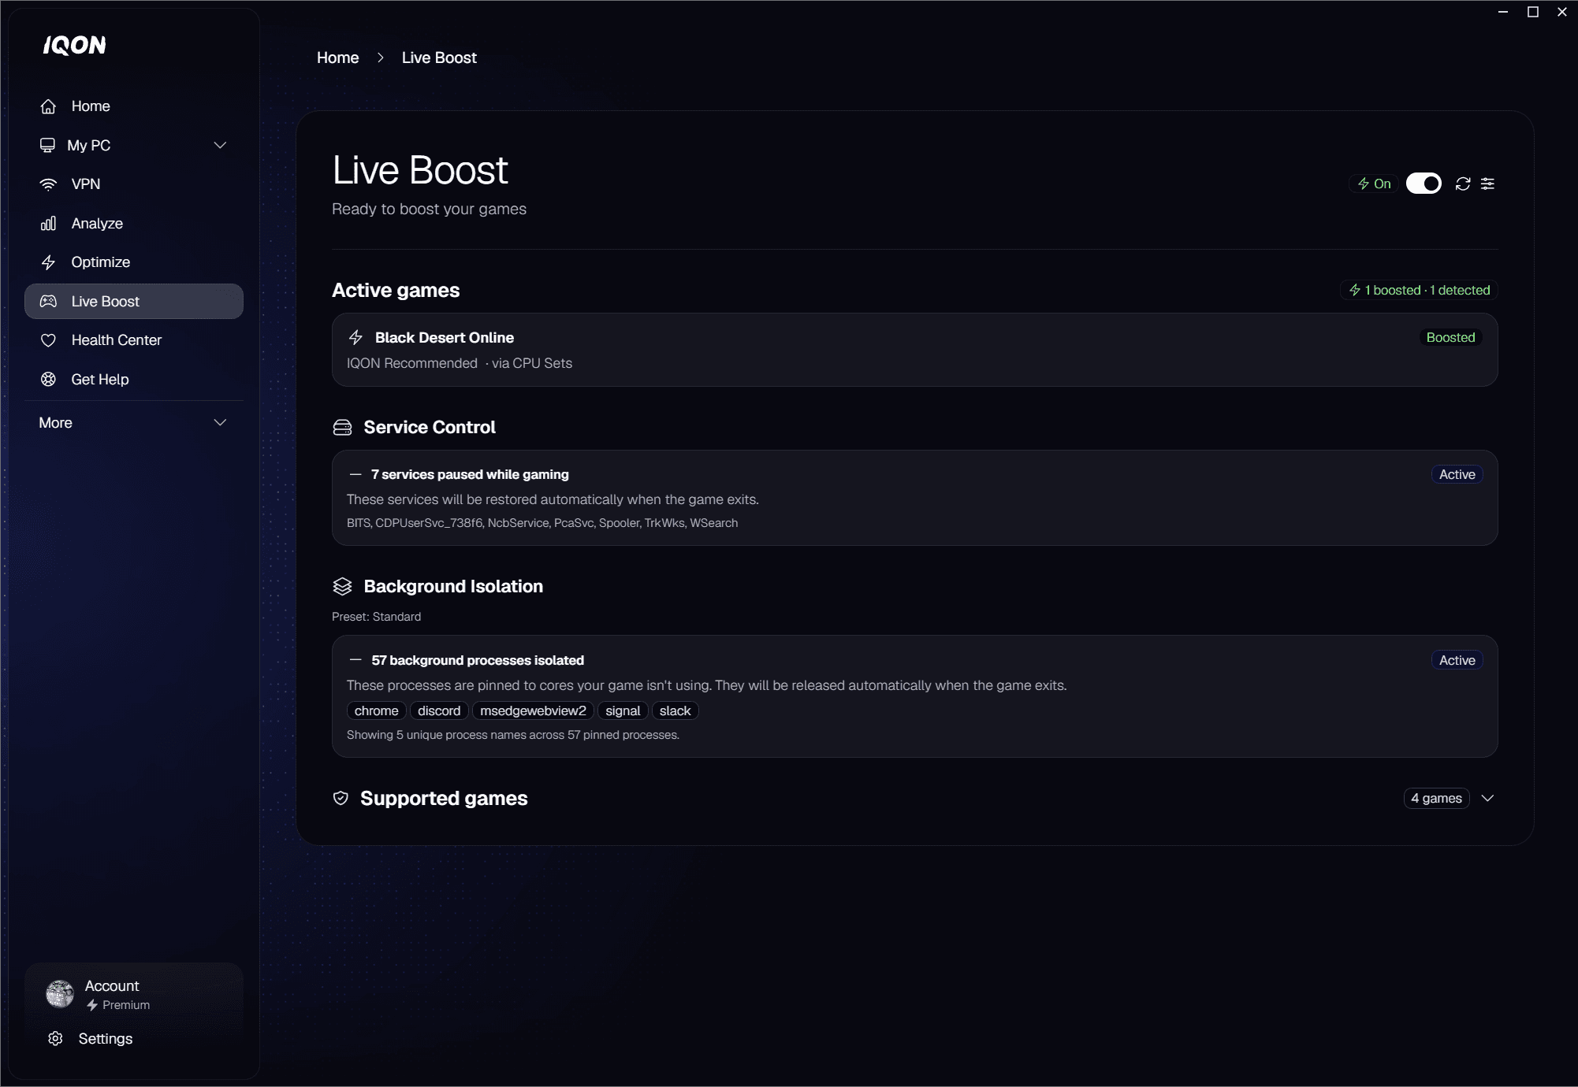Open the Analyze page

coord(134,224)
